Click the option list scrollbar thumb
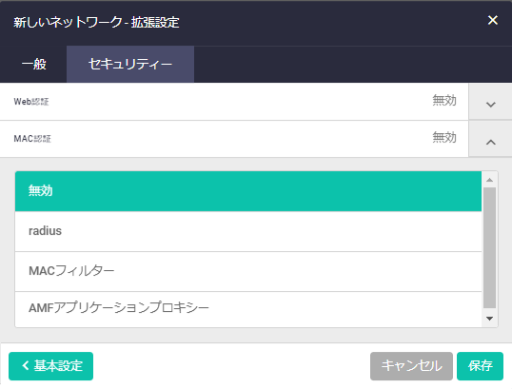 tap(489, 247)
